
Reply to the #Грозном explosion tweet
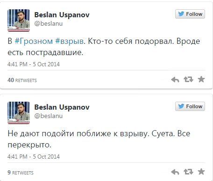tap(175, 80)
